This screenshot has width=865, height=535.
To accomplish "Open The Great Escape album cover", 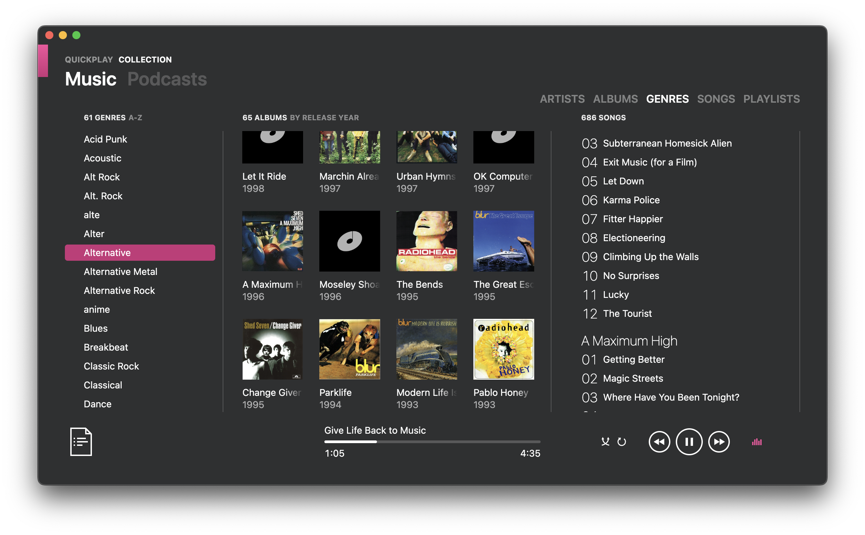I will coord(504,241).
